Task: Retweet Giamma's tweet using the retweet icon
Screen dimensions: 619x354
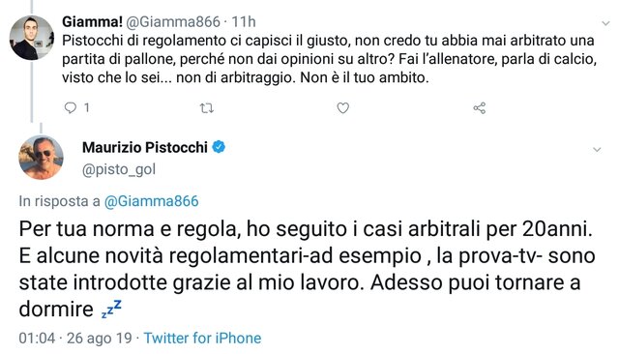Action: [206, 107]
